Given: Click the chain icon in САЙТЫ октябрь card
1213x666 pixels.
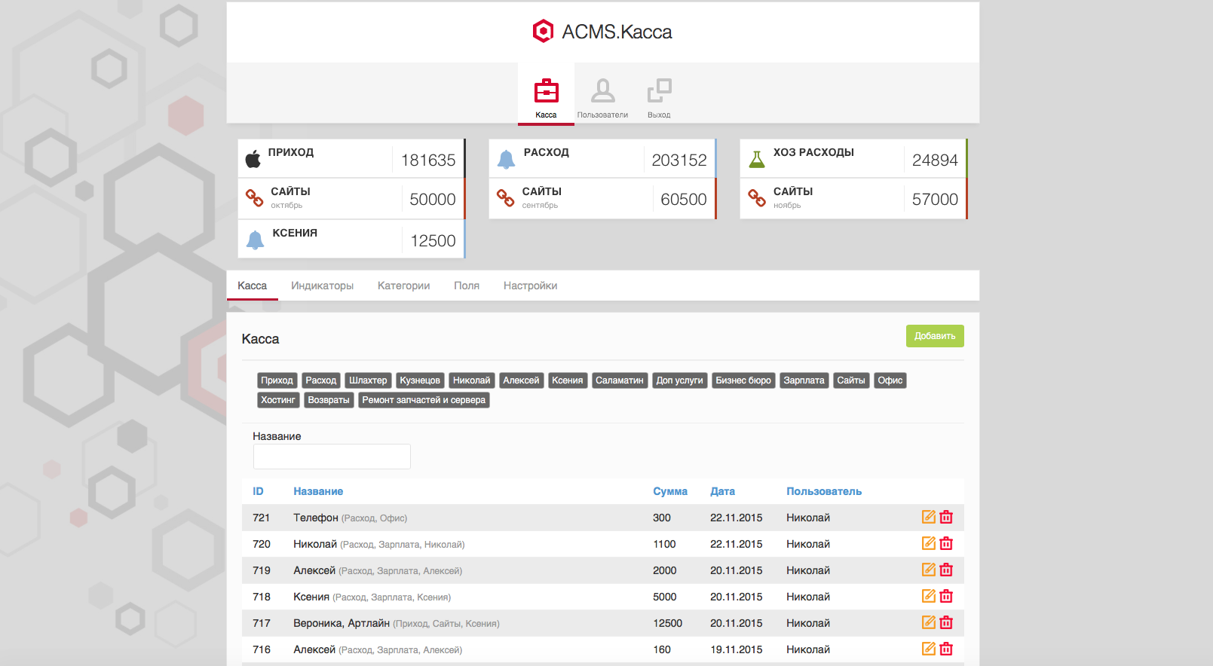Looking at the screenshot, I should coord(254,197).
